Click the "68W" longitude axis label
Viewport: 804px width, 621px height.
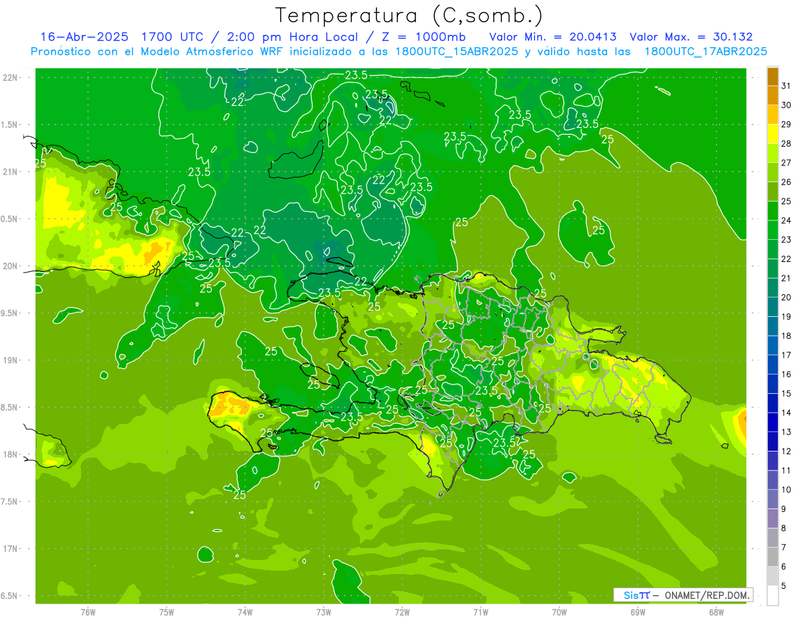click(716, 612)
